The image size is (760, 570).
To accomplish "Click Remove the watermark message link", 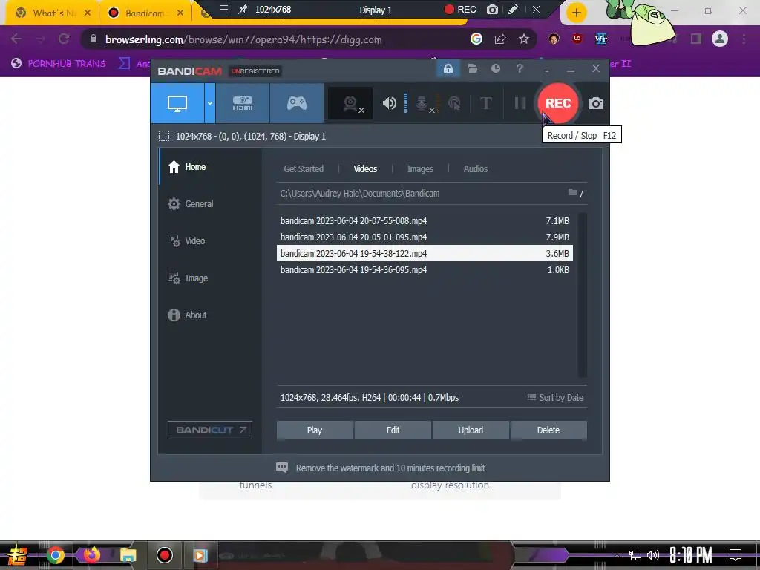I will 390,468.
